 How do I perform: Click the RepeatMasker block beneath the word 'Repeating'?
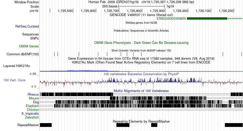tap(123, 125)
